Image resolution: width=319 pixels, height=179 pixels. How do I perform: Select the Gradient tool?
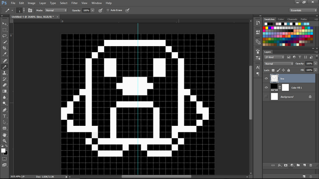point(4,91)
